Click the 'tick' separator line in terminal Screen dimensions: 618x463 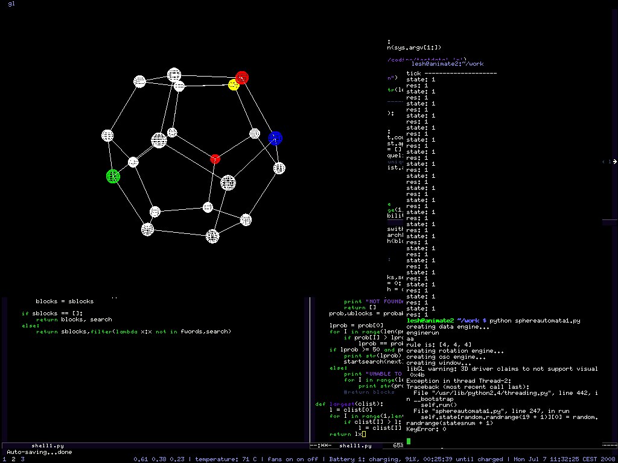451,73
